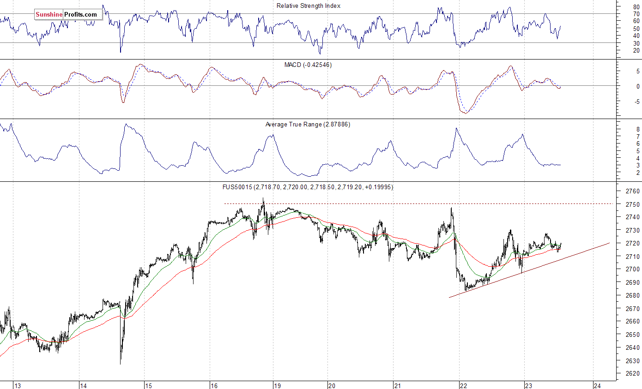Click the 6 label on ATR axis

[x=638, y=144]
